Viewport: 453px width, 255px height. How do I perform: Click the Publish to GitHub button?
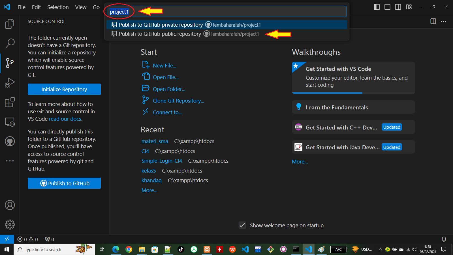tap(64, 183)
